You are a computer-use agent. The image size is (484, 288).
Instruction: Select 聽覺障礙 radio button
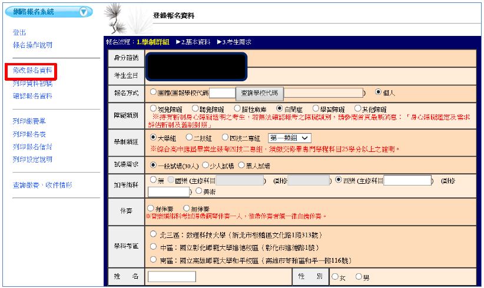195,108
